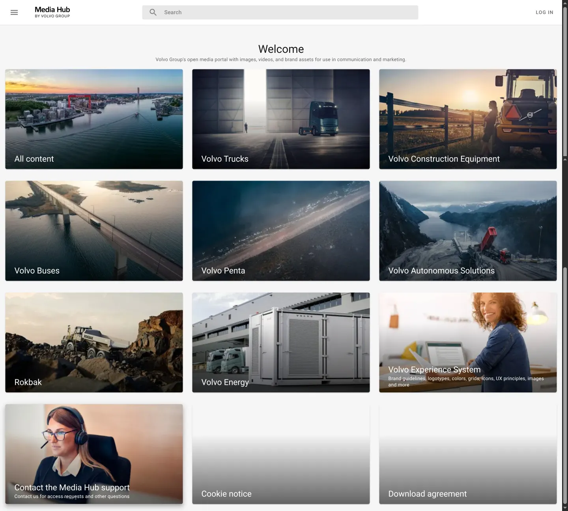The width and height of the screenshot is (568, 511).
Task: Click the search magnifier icon
Action: click(153, 12)
